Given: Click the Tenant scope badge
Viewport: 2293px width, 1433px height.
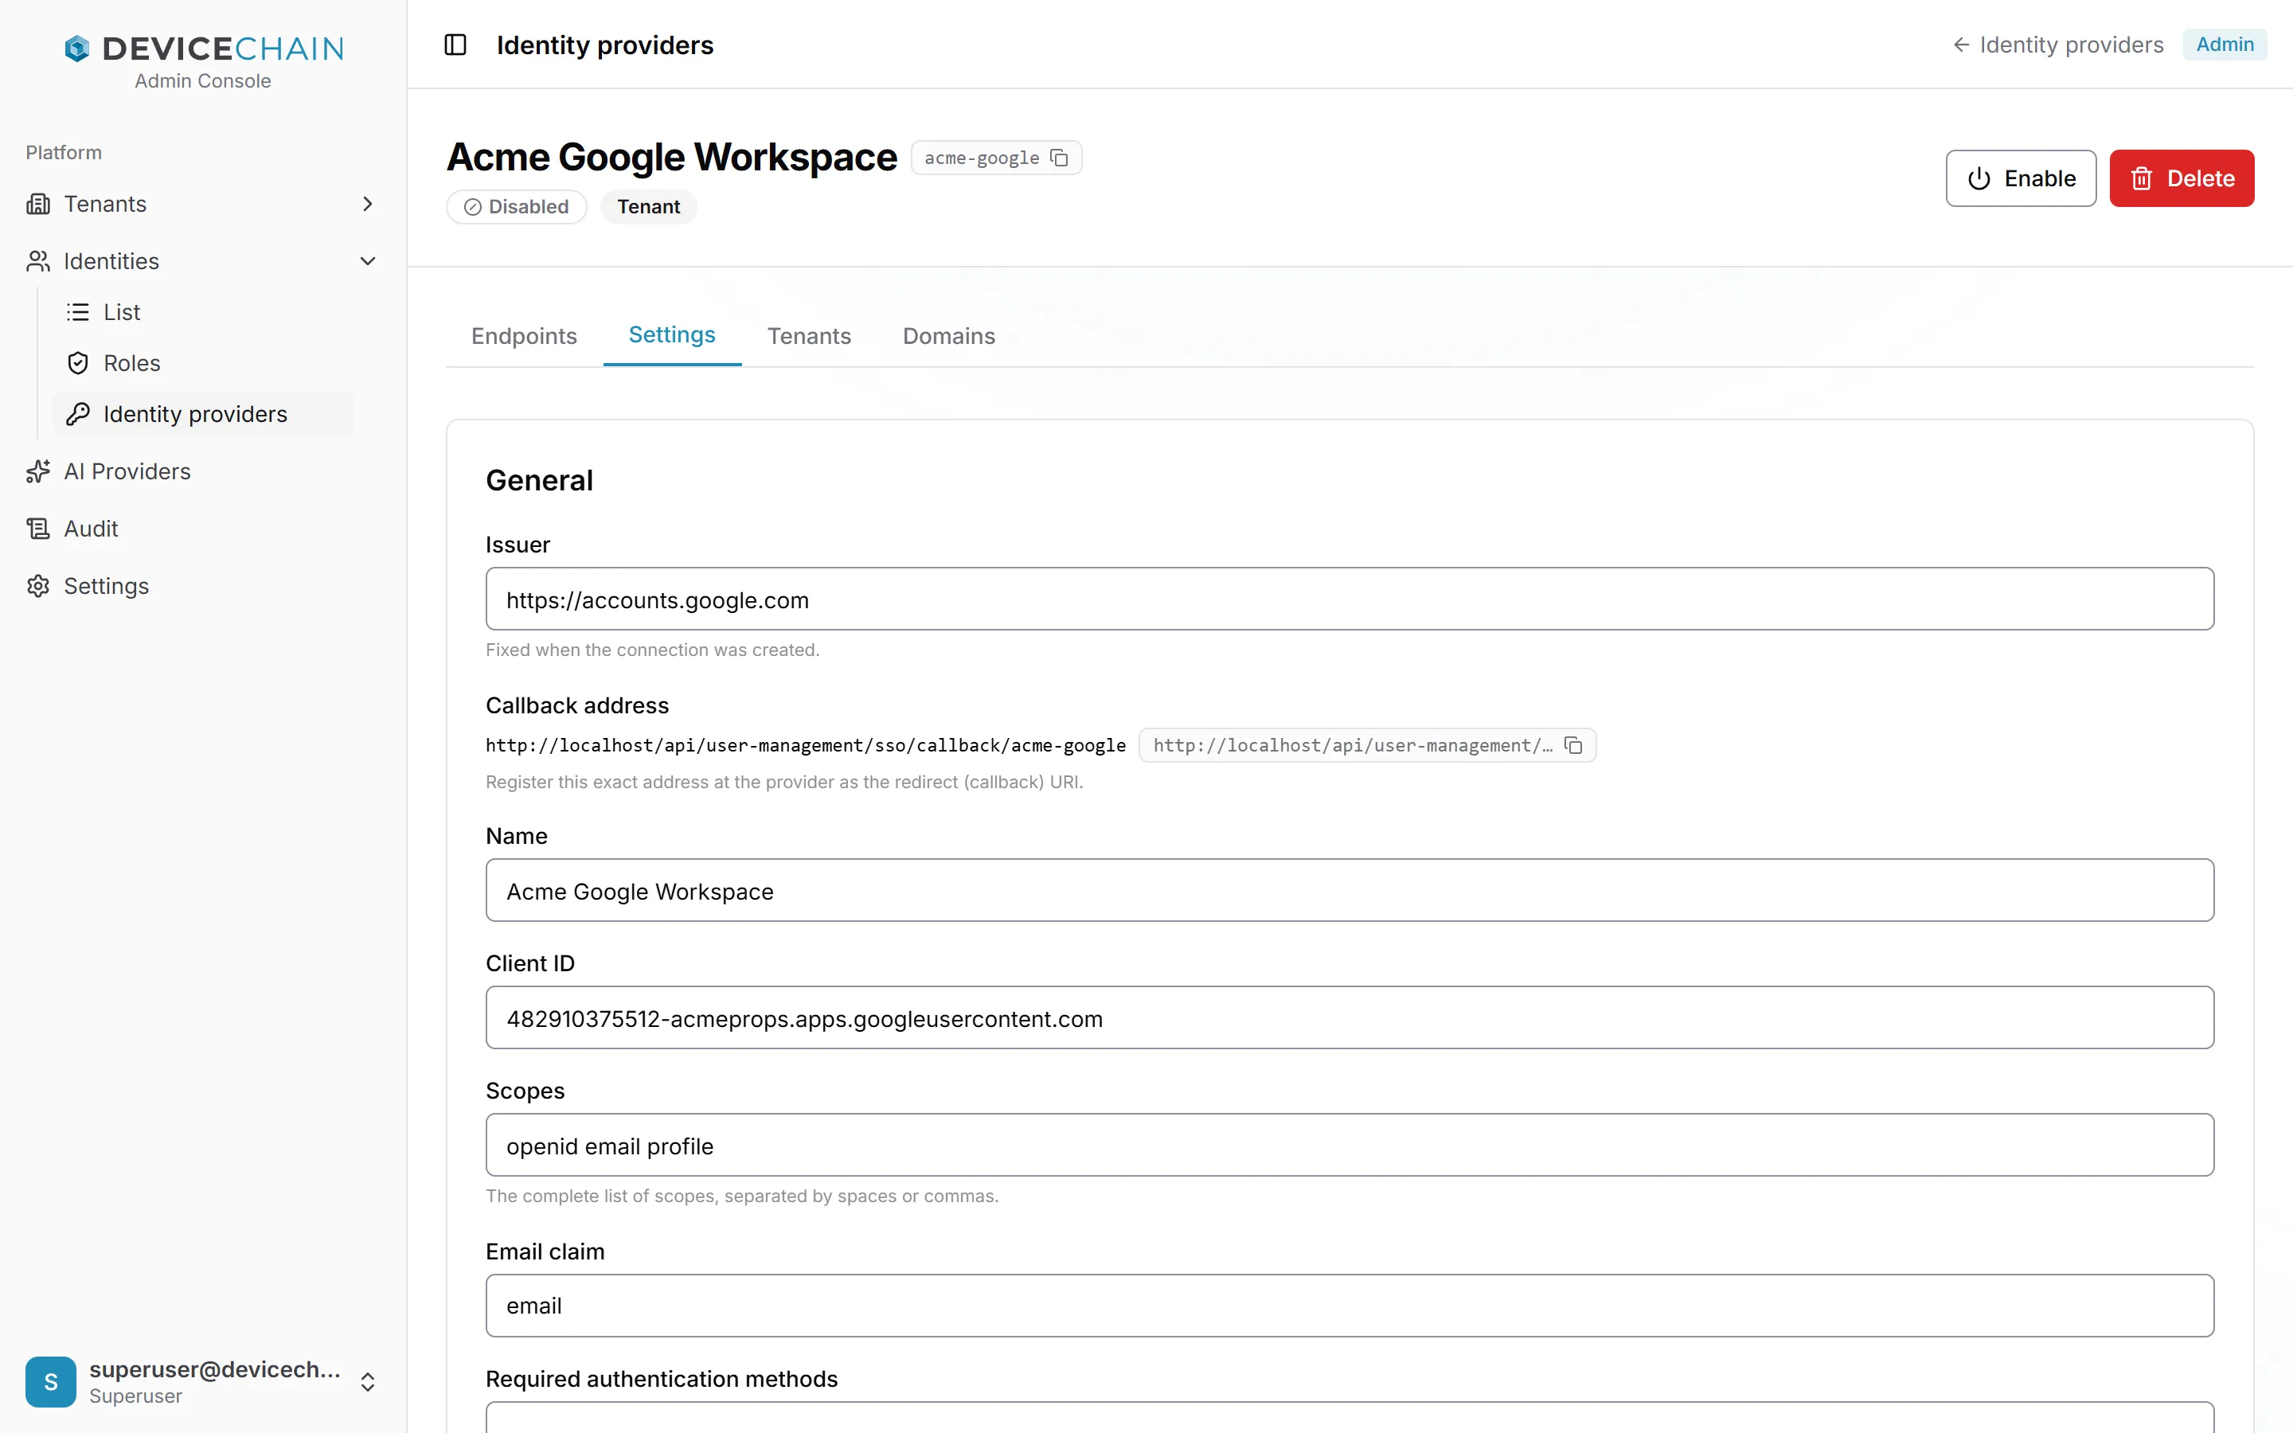Looking at the screenshot, I should [648, 208].
